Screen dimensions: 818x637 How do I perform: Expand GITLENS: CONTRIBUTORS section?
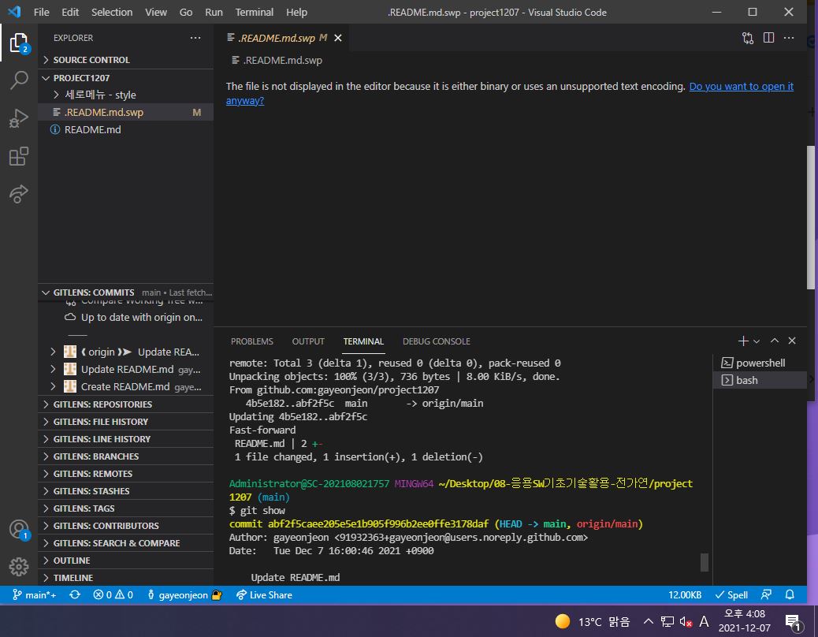coord(126,526)
